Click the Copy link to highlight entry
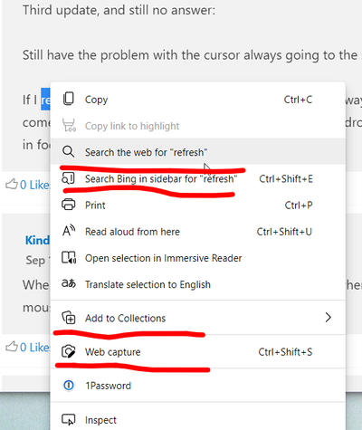 click(198, 126)
